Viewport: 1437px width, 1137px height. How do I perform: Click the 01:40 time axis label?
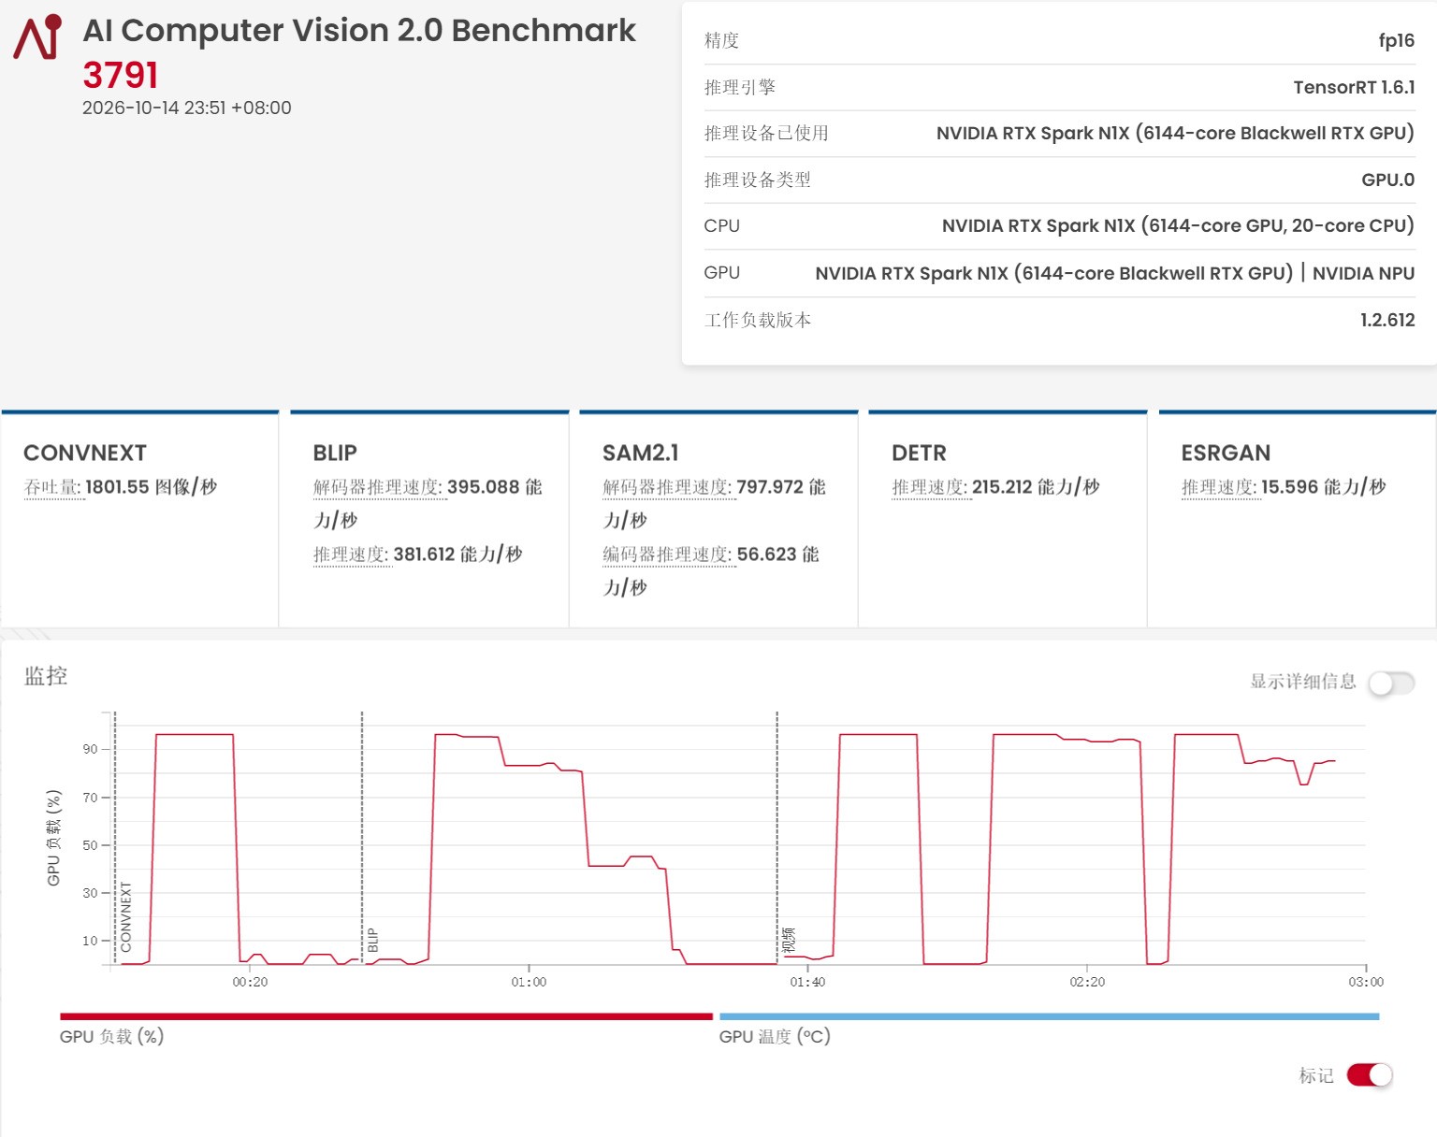click(807, 982)
